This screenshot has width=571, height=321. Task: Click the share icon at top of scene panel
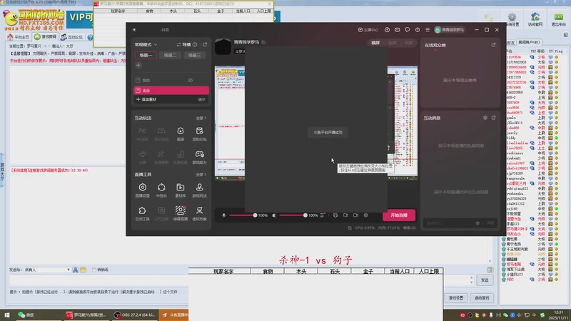click(205, 44)
